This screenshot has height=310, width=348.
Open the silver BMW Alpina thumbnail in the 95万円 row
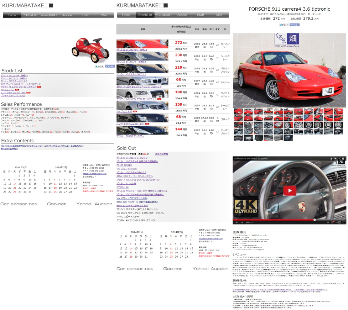coord(142,81)
